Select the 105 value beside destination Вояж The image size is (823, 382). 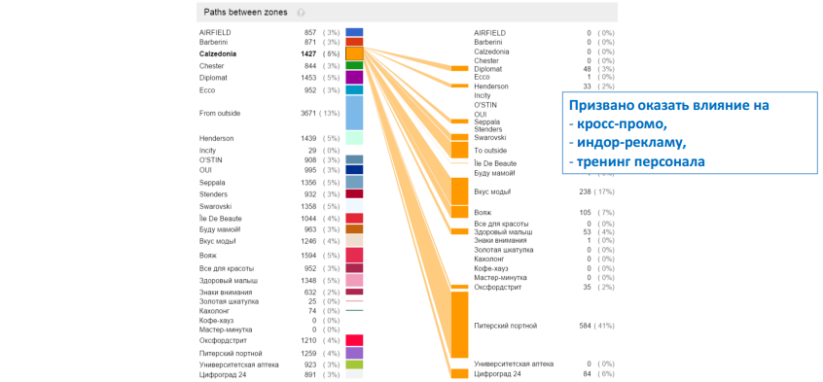(586, 213)
